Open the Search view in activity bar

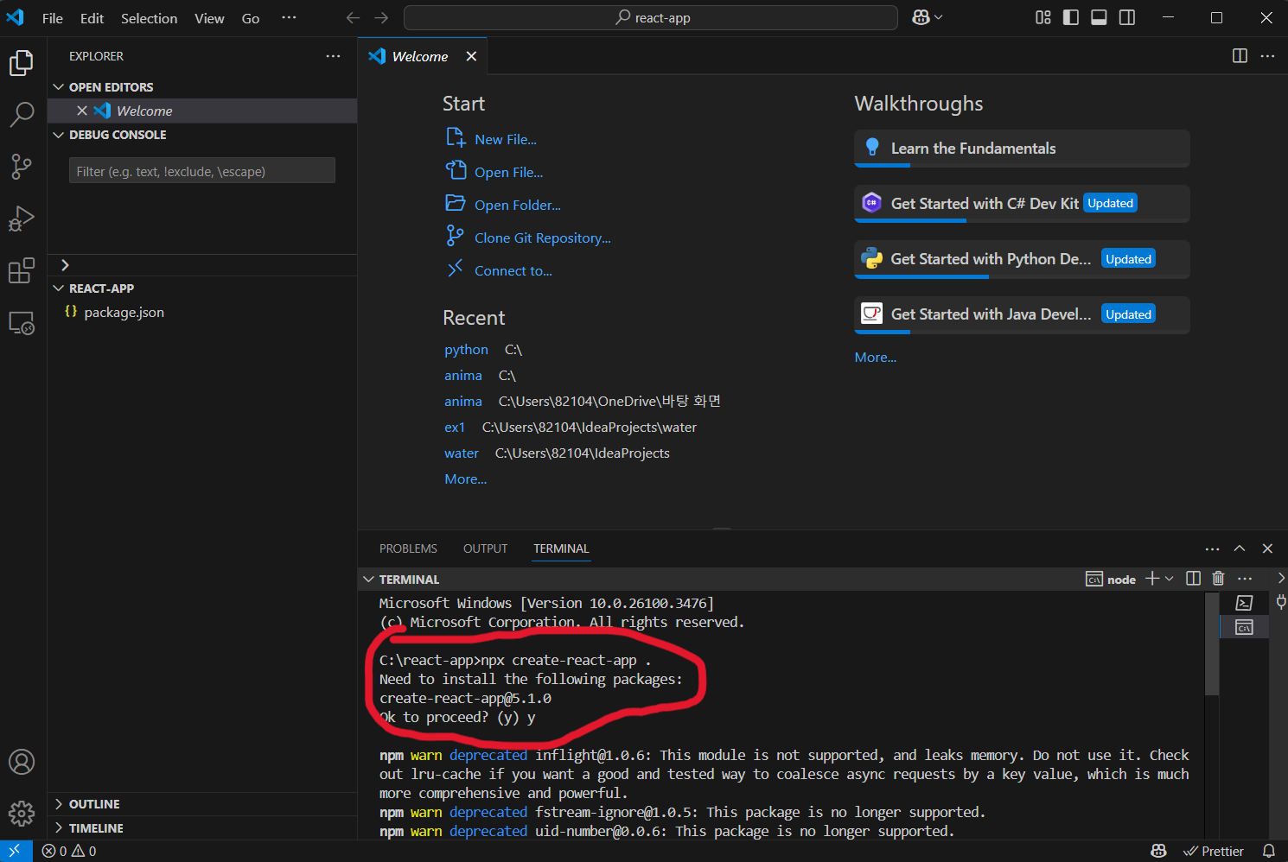pos(22,114)
